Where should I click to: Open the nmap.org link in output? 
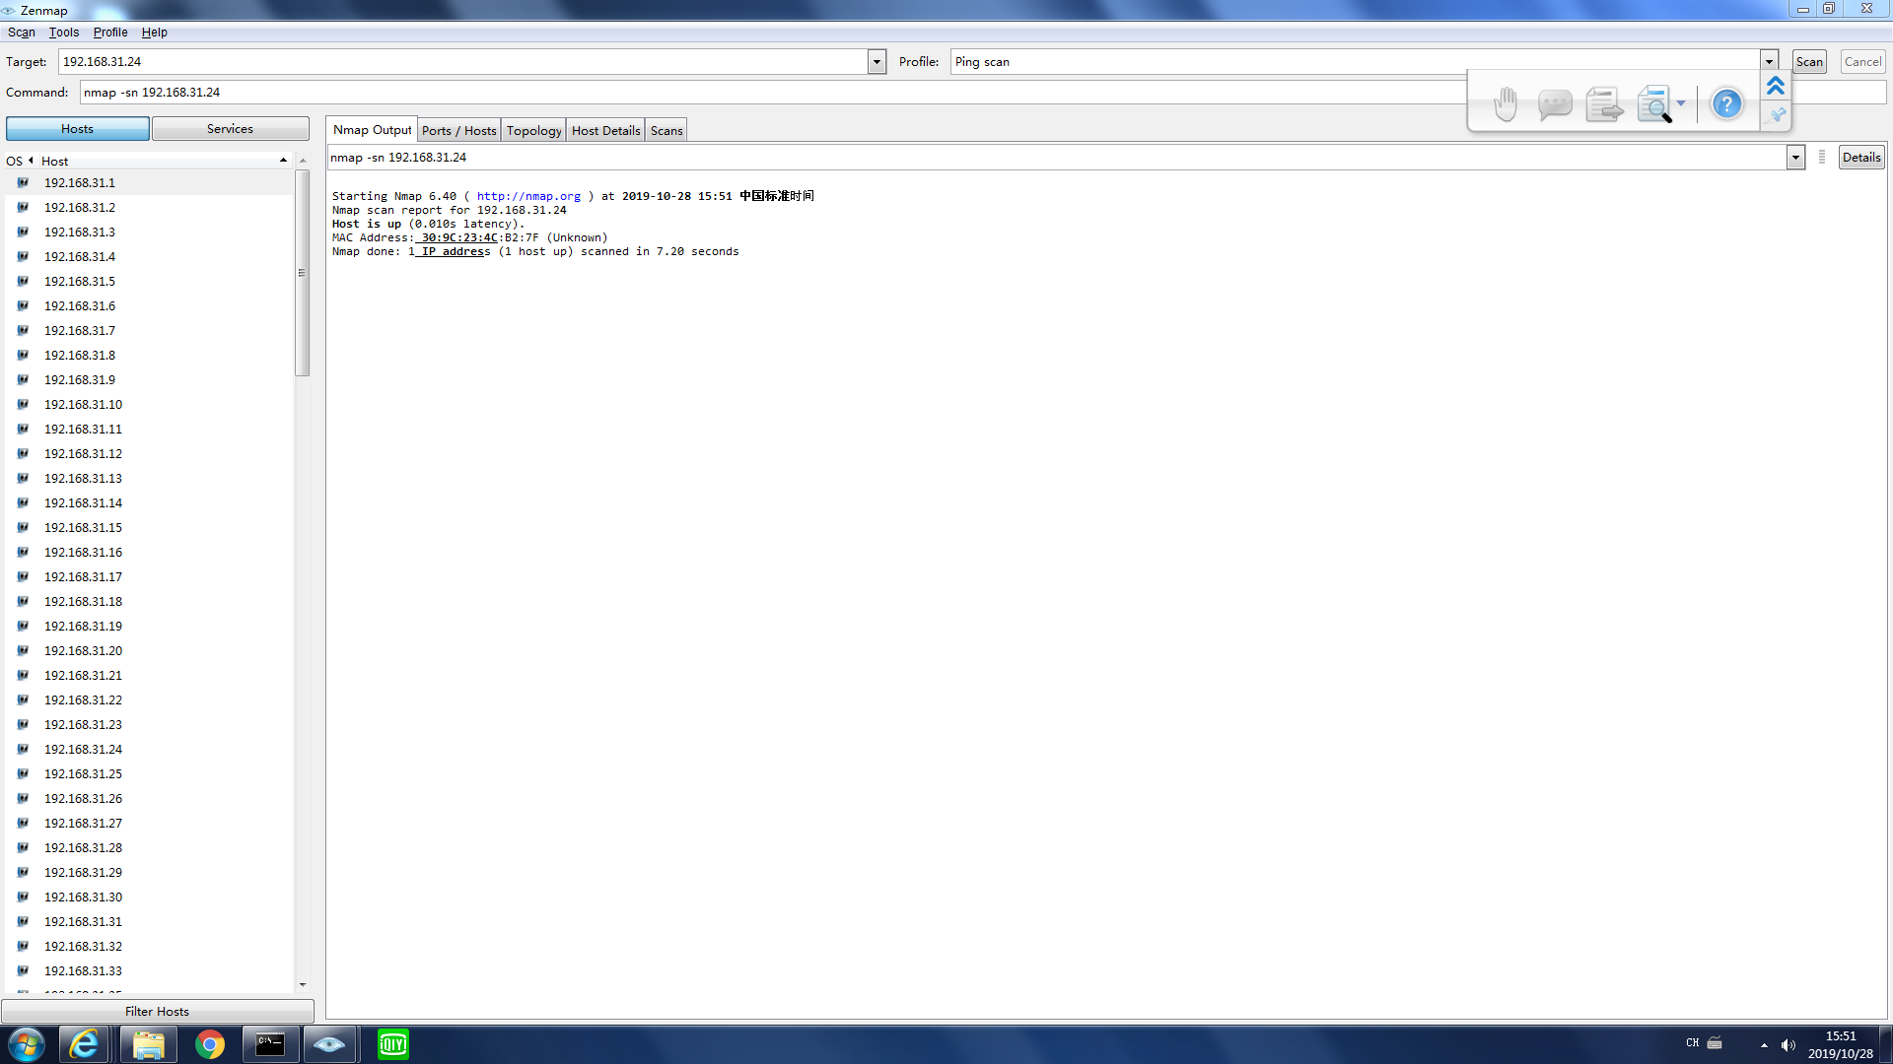point(528,196)
